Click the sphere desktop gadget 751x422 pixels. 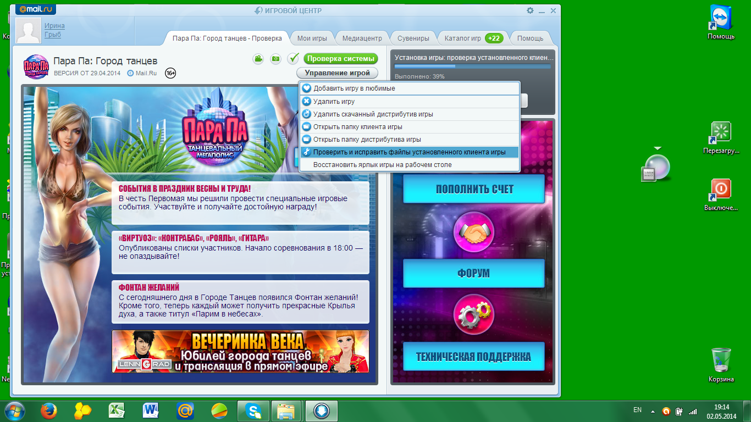(656, 167)
